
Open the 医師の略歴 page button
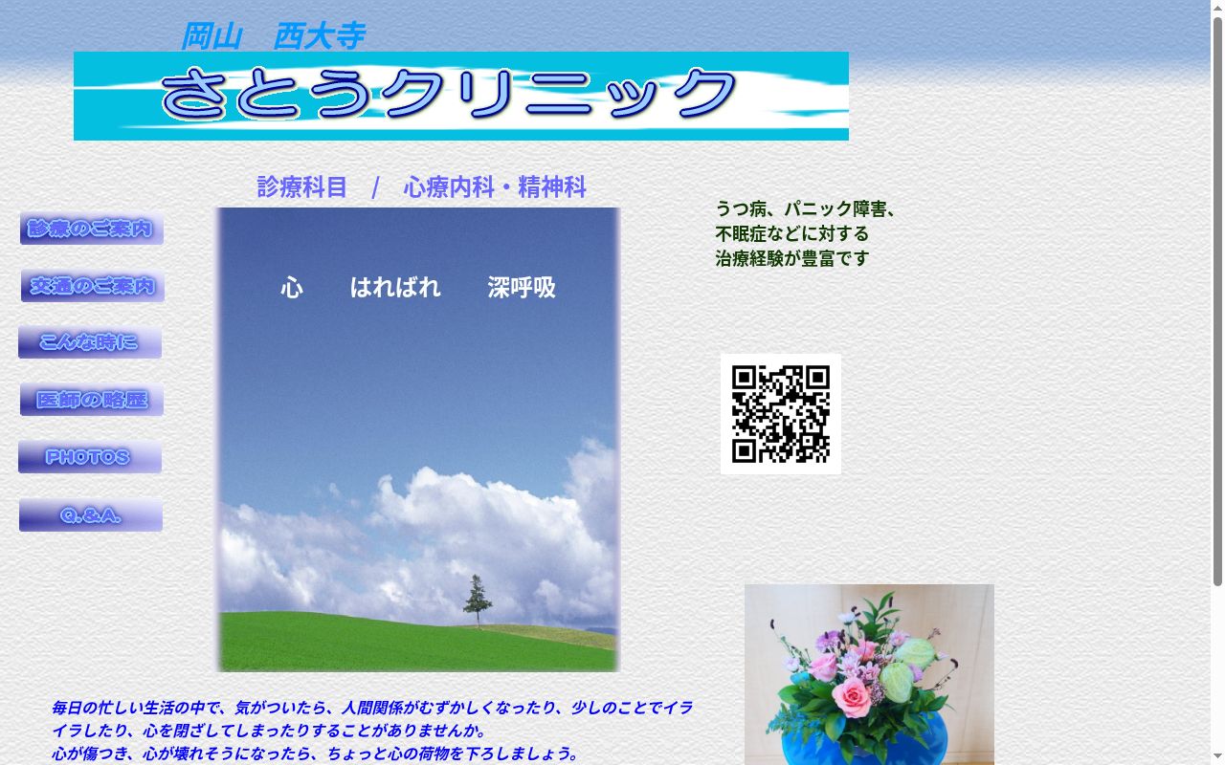(x=92, y=400)
